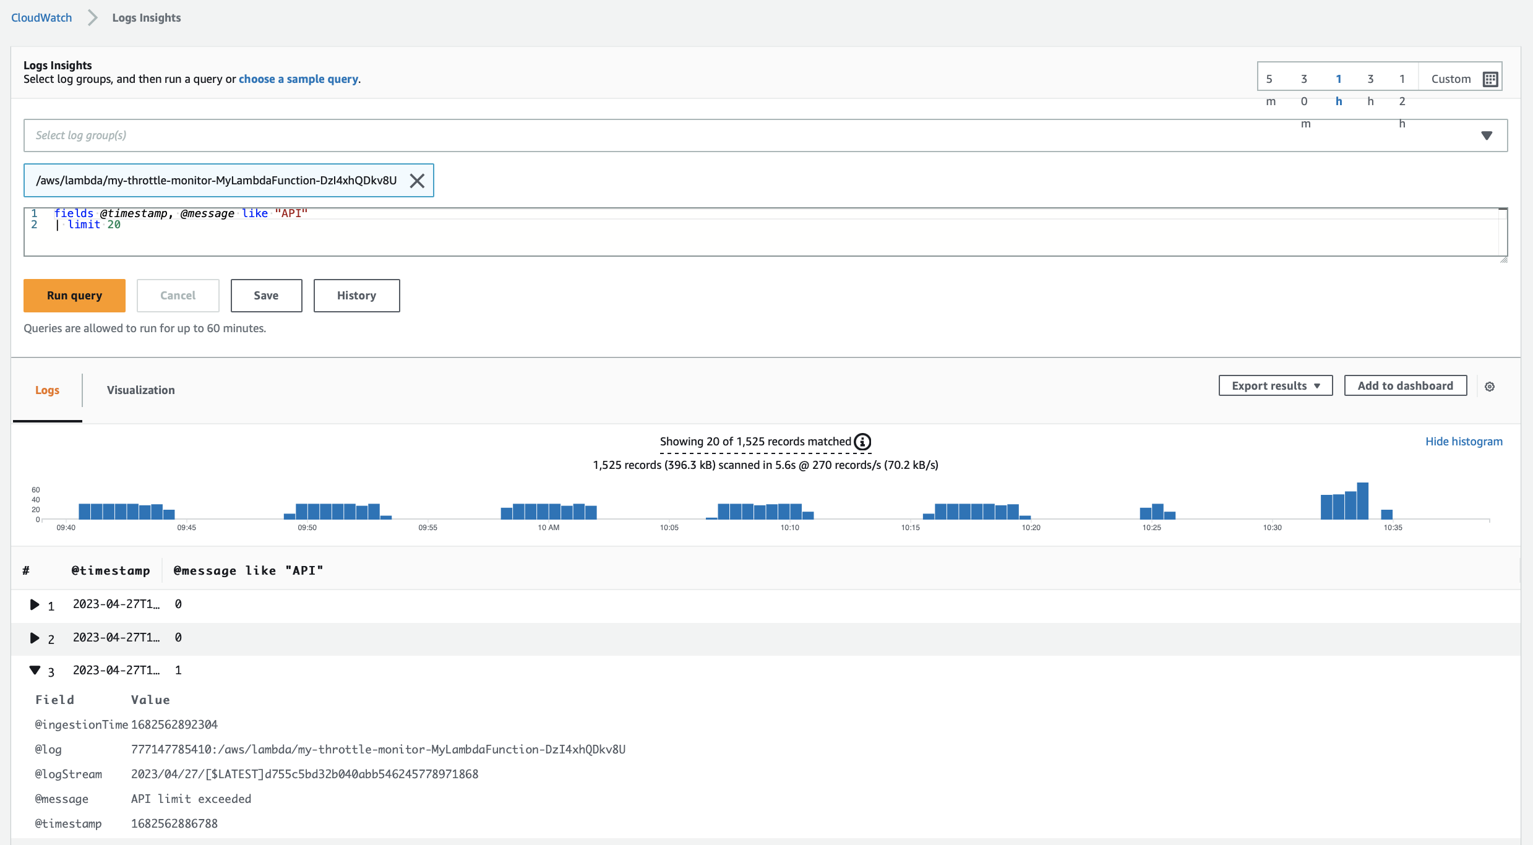Open the custom time range calendar icon
Viewport: 1533px width, 845px height.
(1490, 79)
